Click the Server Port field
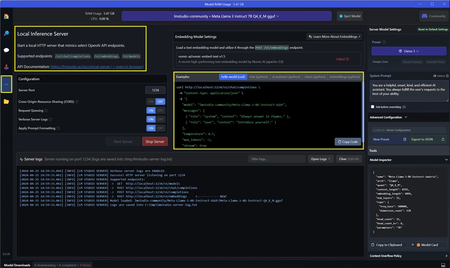450x268 pixels. tap(155, 90)
